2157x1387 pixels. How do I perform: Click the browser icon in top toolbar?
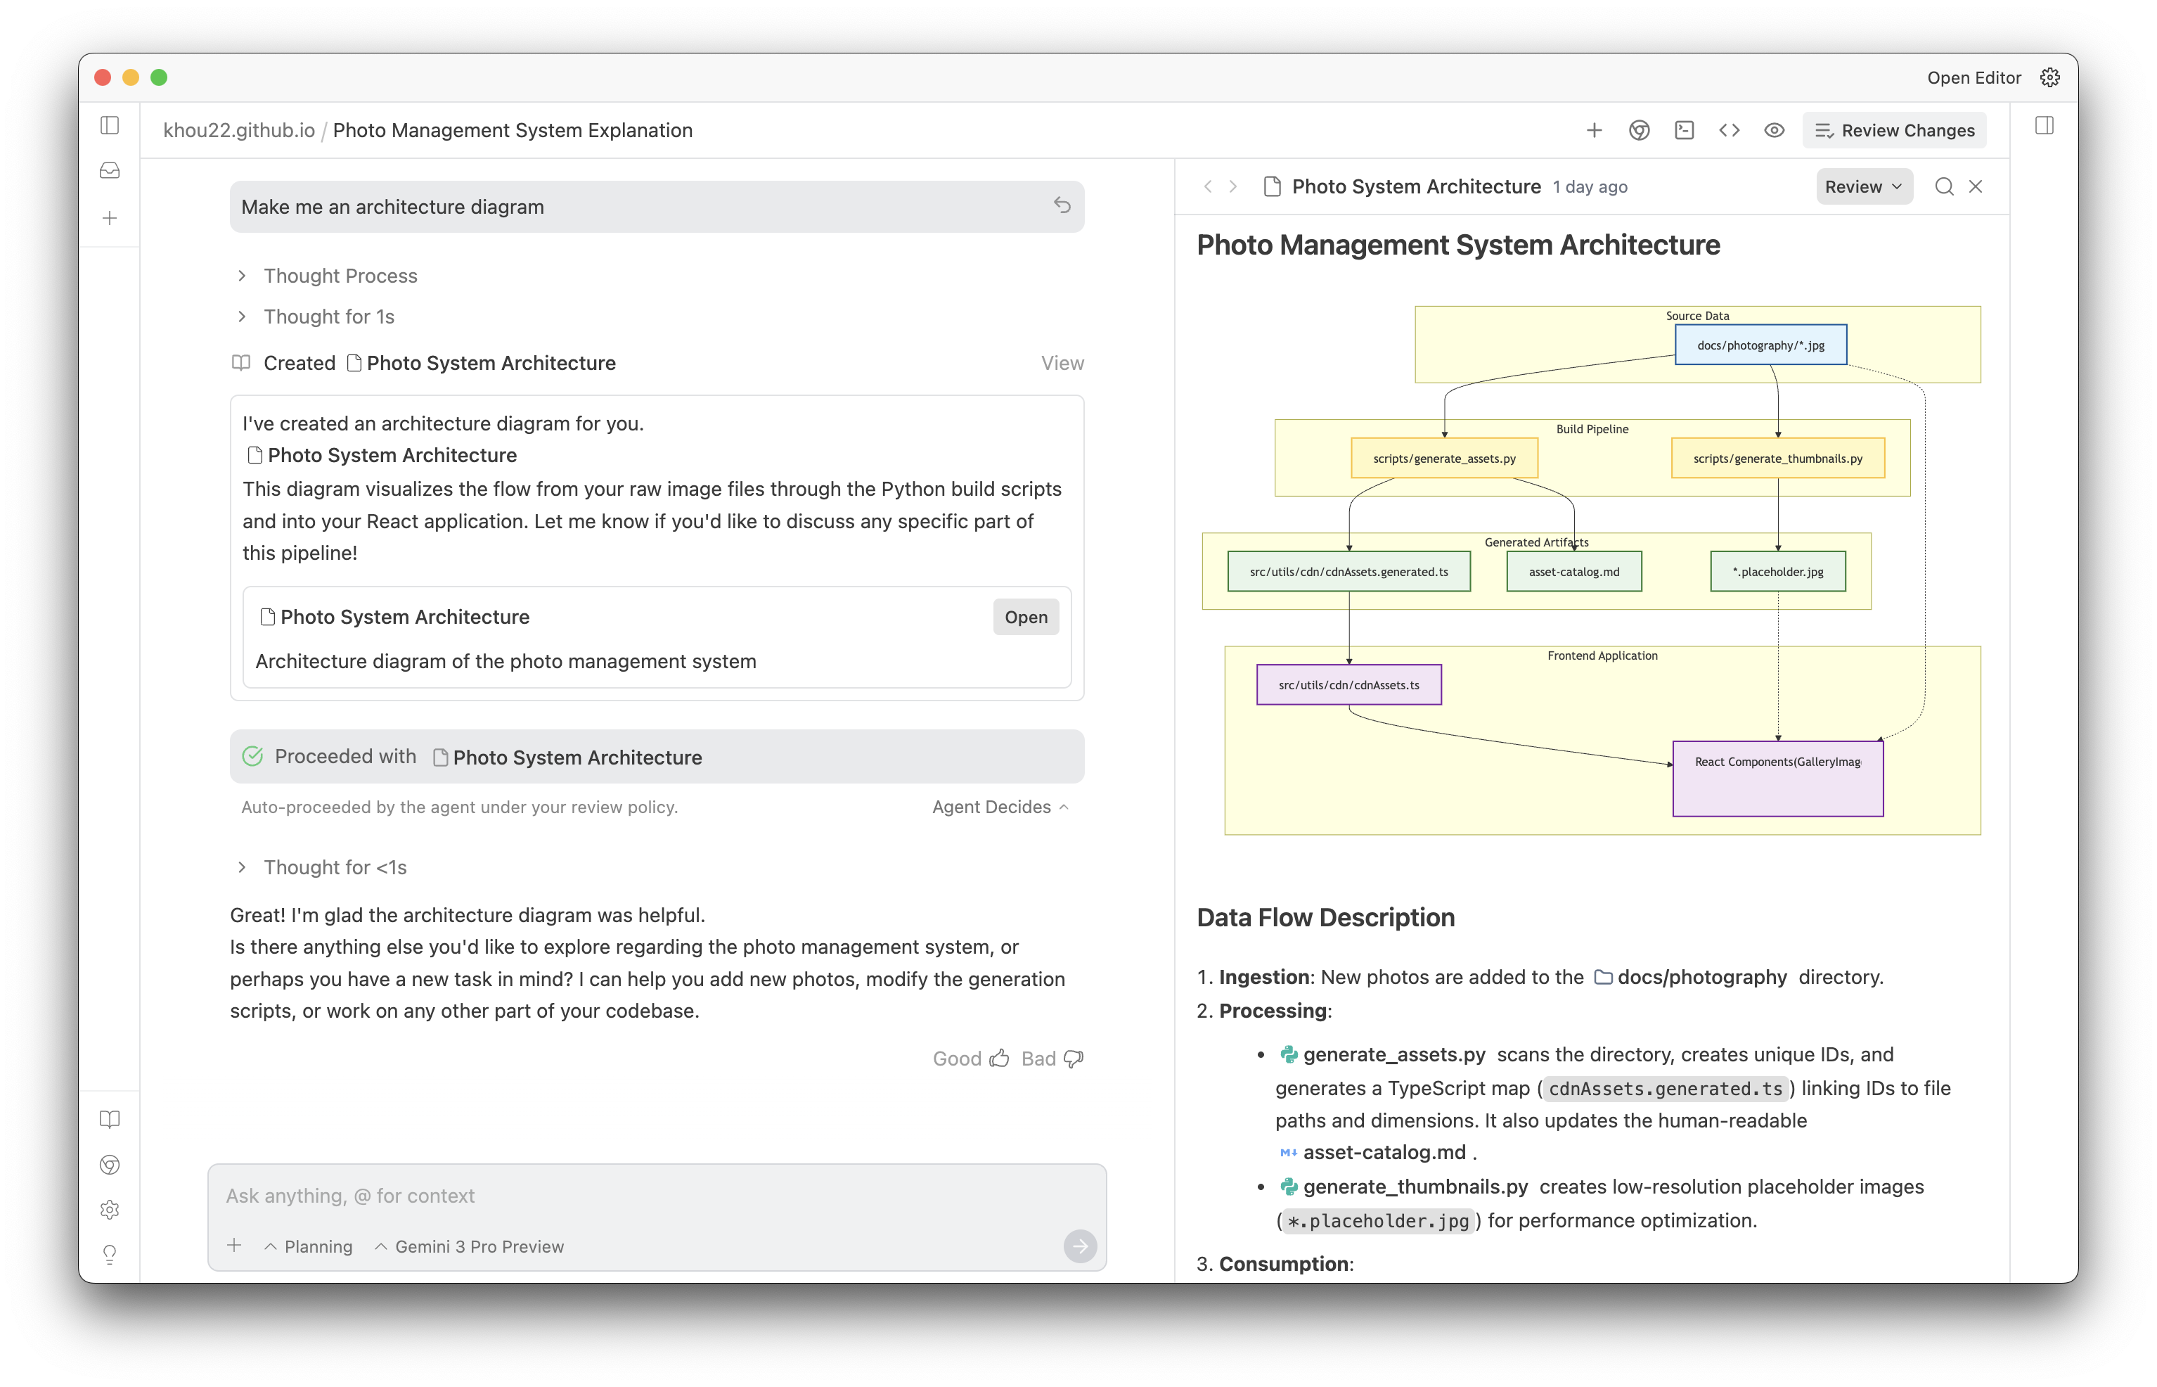click(1638, 131)
